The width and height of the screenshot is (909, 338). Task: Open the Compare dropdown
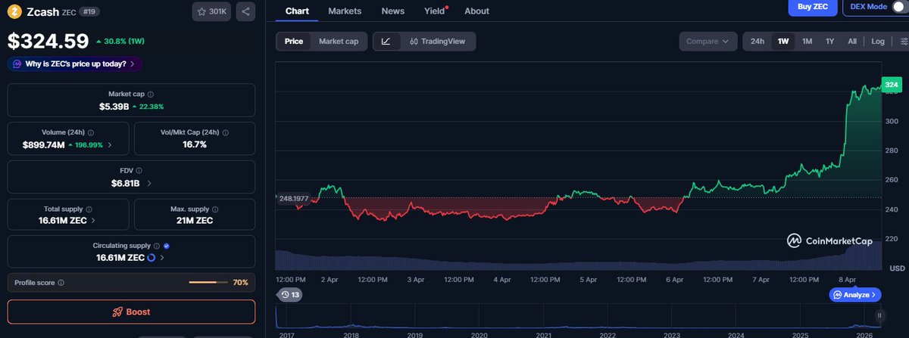coord(707,42)
